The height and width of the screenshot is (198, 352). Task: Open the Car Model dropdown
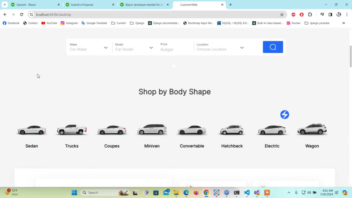[134, 47]
